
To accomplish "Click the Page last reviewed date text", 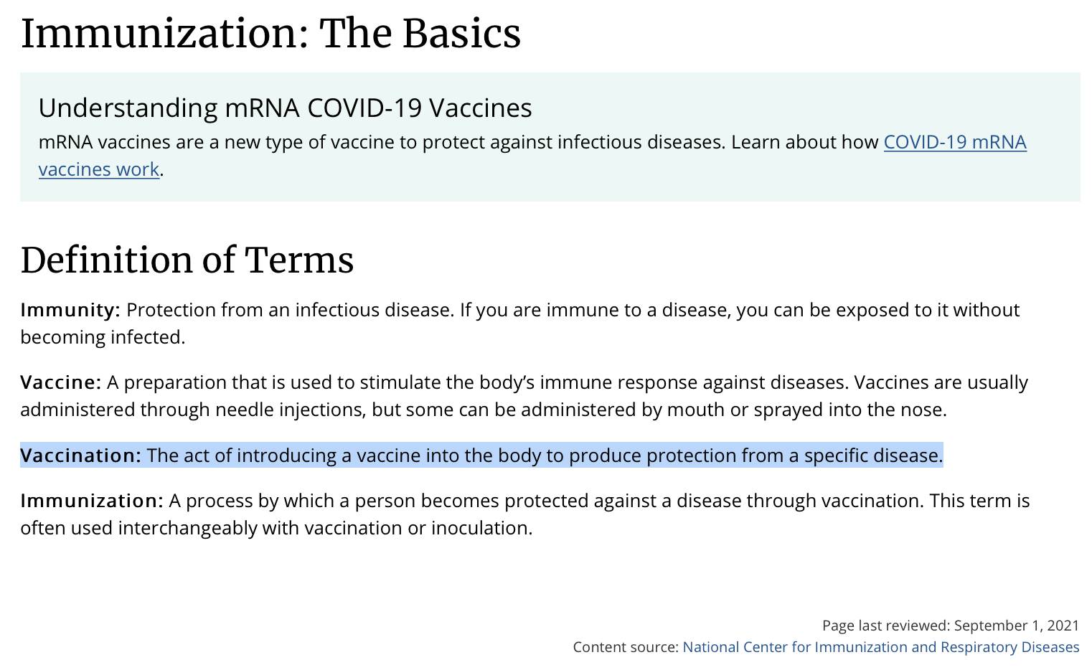I will [951, 626].
